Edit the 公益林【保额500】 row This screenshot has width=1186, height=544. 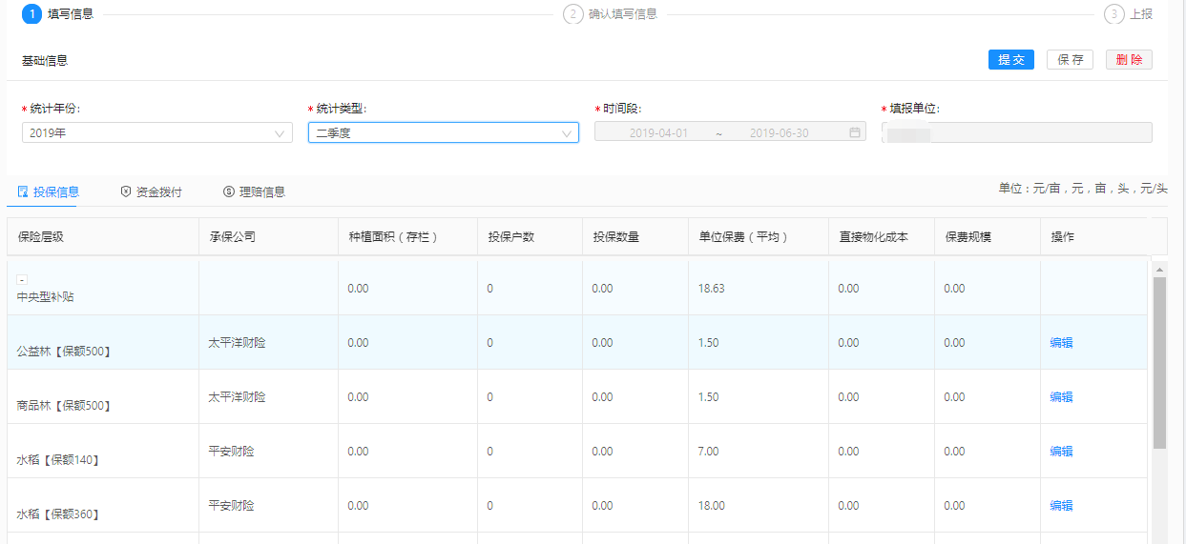click(x=1061, y=343)
